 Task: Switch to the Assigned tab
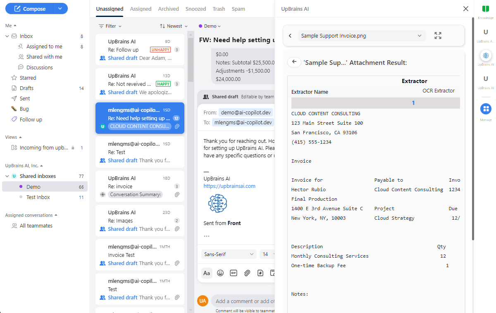[141, 9]
